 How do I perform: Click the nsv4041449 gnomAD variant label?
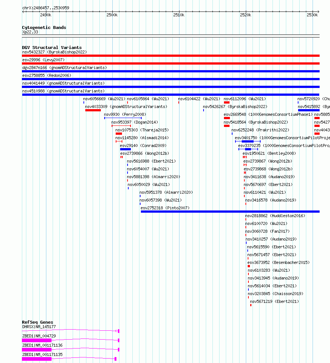[x=63, y=83]
